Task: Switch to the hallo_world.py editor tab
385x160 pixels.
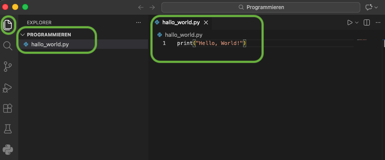Action: coord(181,22)
